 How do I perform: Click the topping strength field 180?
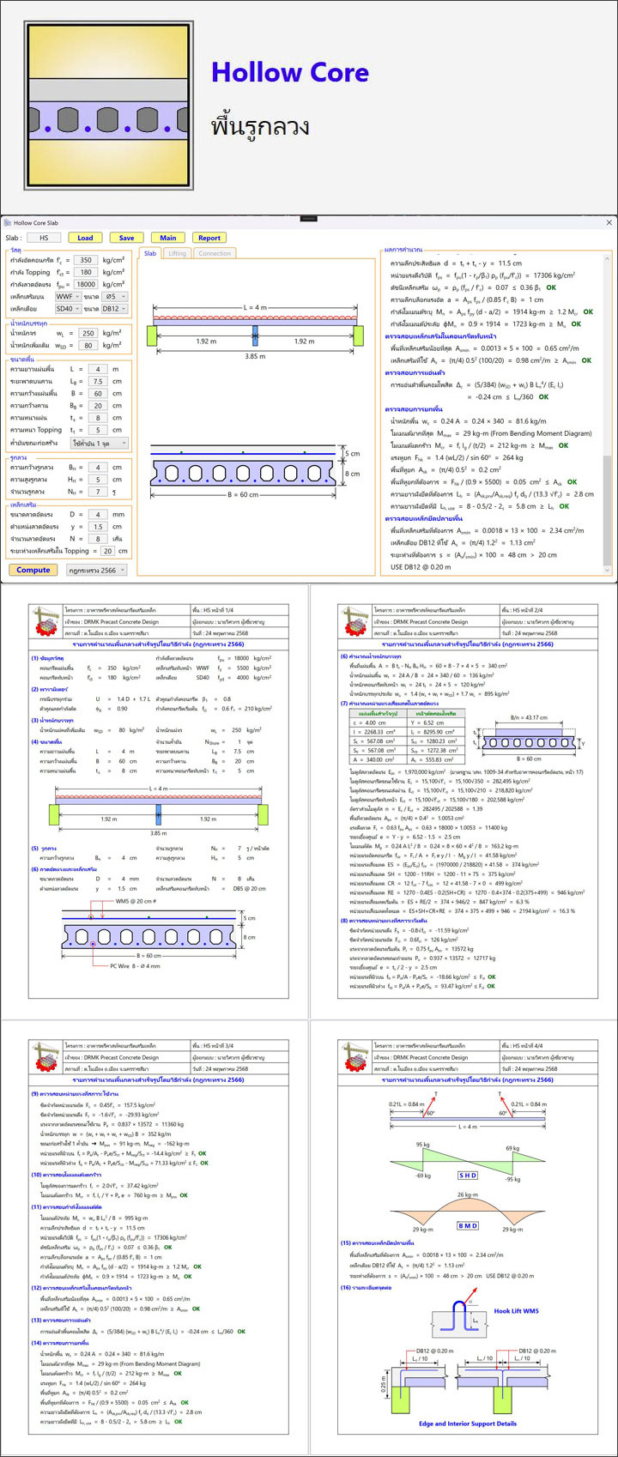point(85,272)
